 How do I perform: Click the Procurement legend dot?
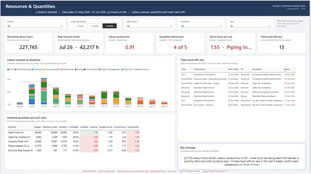(x=84, y=69)
